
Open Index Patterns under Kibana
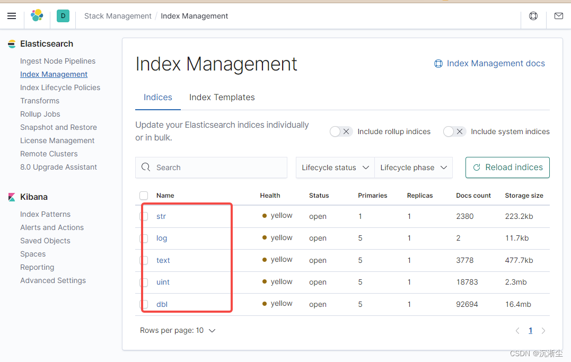pos(45,214)
